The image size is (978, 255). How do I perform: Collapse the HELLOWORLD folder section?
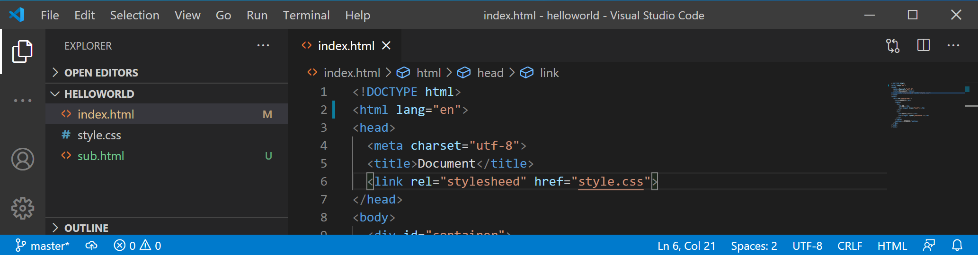tap(99, 94)
